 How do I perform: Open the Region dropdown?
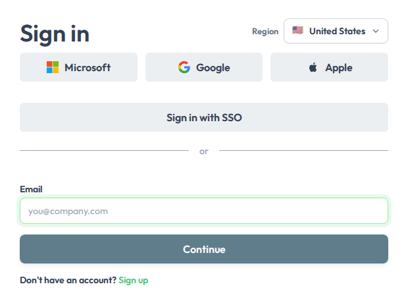pyautogui.click(x=336, y=31)
